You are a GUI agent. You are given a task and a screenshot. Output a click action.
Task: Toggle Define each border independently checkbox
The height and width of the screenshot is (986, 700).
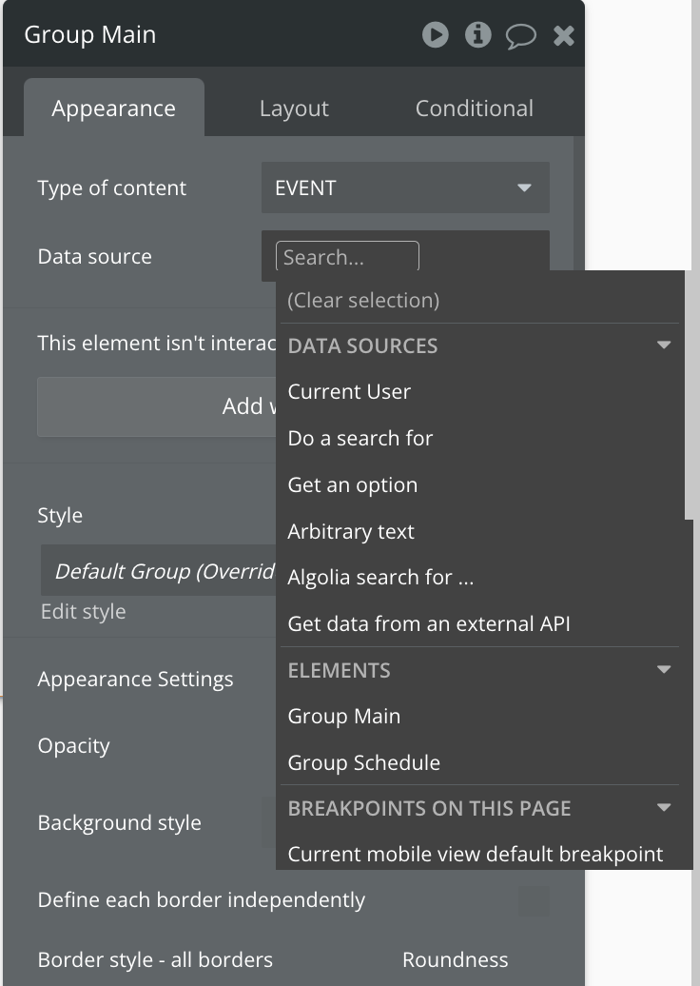[x=534, y=901]
